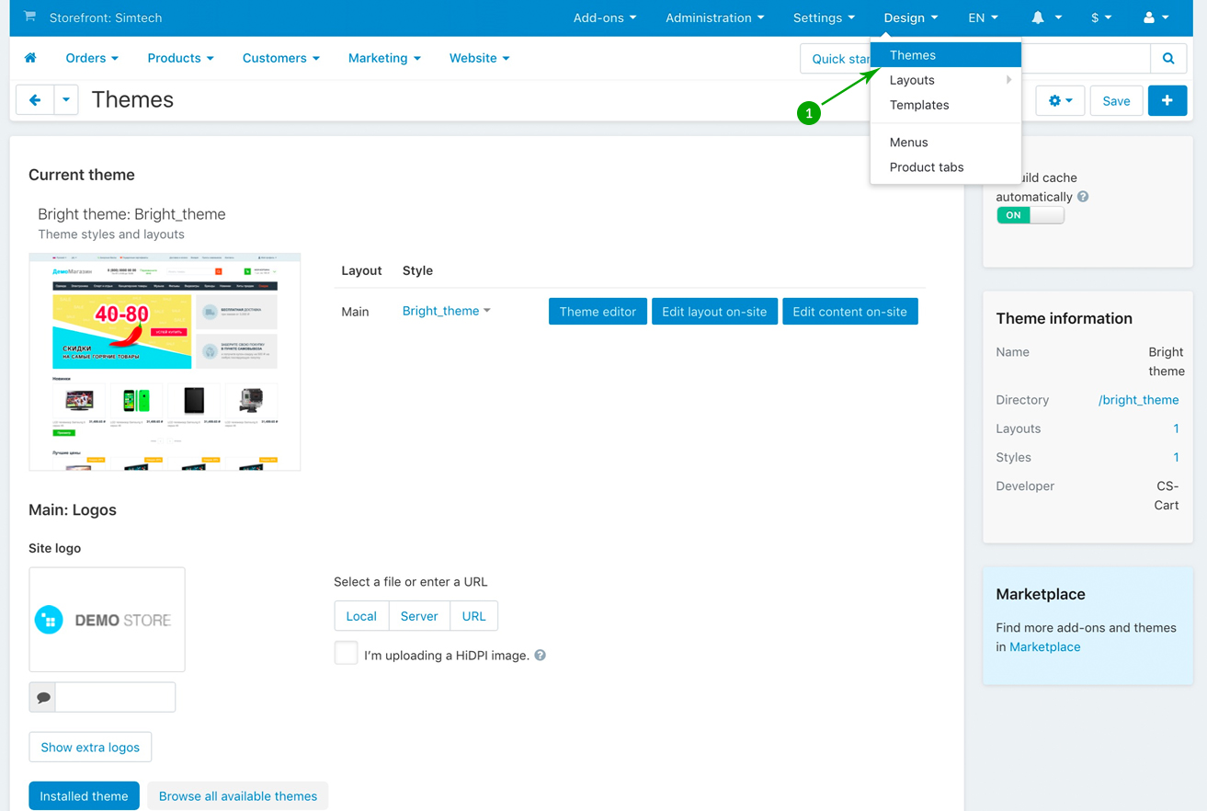1207x811 pixels.
Task: Click the Theme editor button
Action: [598, 312]
